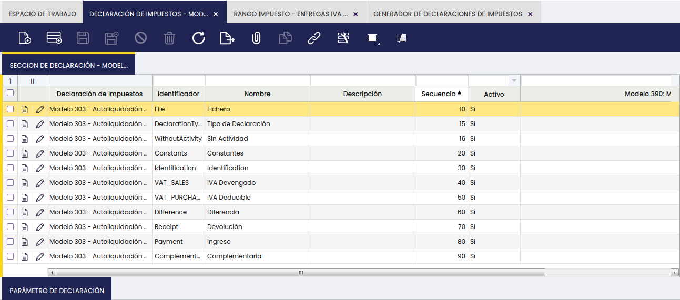
Task: Insert a new row in grid
Action: click(x=54, y=38)
